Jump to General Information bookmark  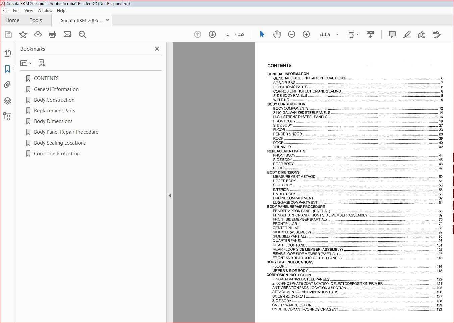coord(56,89)
